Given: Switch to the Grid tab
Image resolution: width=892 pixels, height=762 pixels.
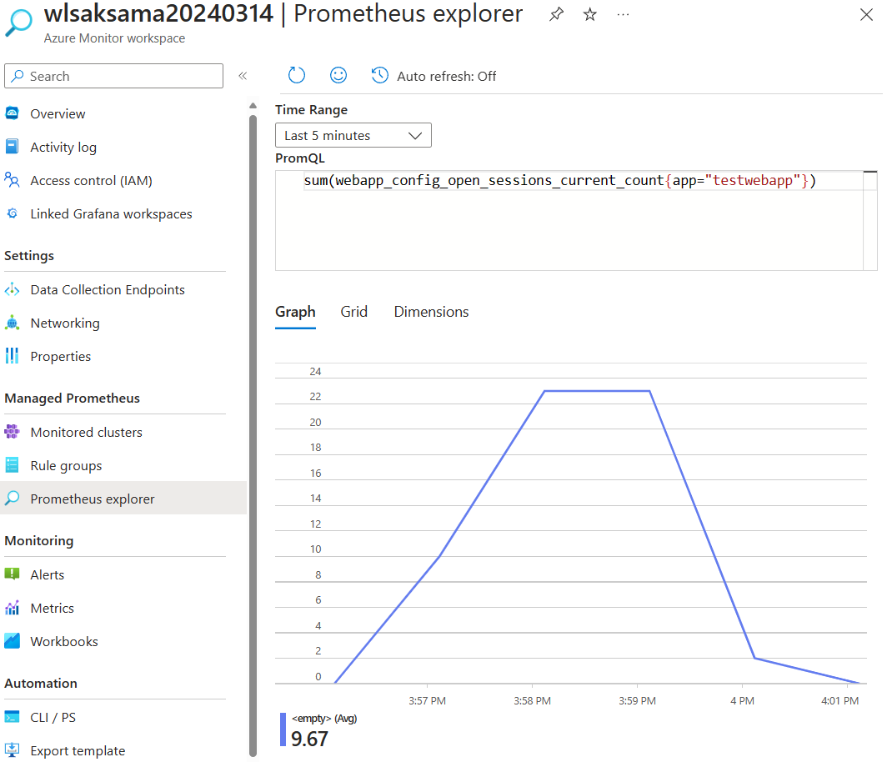Looking at the screenshot, I should pyautogui.click(x=353, y=311).
